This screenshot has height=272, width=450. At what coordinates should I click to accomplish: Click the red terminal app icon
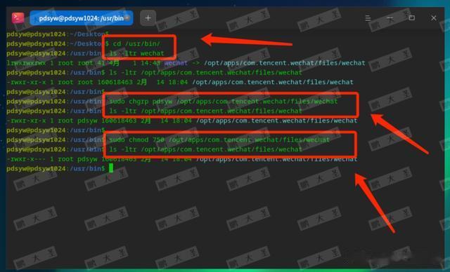pos(18,18)
